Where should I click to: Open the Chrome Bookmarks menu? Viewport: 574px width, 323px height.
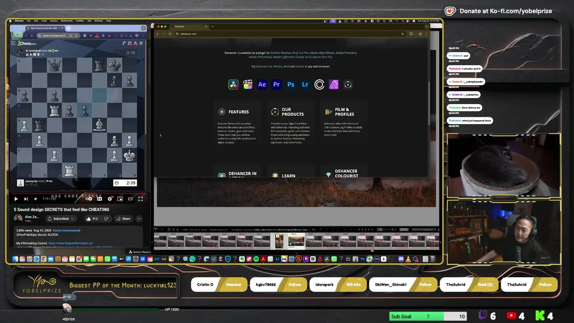[66, 21]
